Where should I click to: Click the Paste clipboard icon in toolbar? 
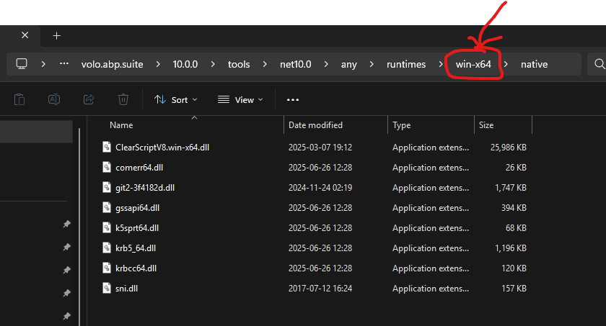[x=19, y=100]
